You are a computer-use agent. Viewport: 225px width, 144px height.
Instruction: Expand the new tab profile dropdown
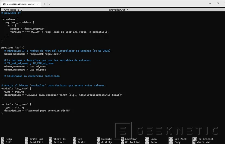[49, 4]
